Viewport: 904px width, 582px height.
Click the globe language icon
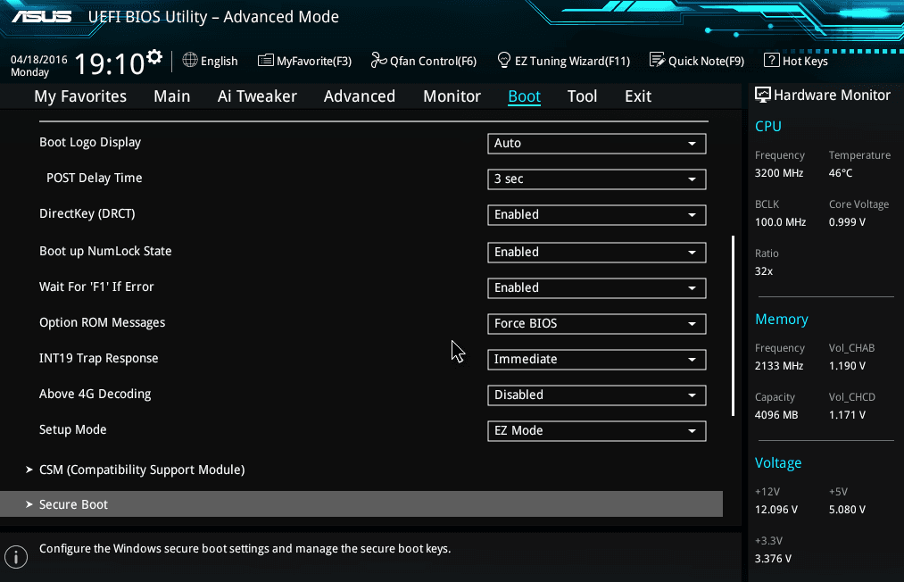point(190,60)
